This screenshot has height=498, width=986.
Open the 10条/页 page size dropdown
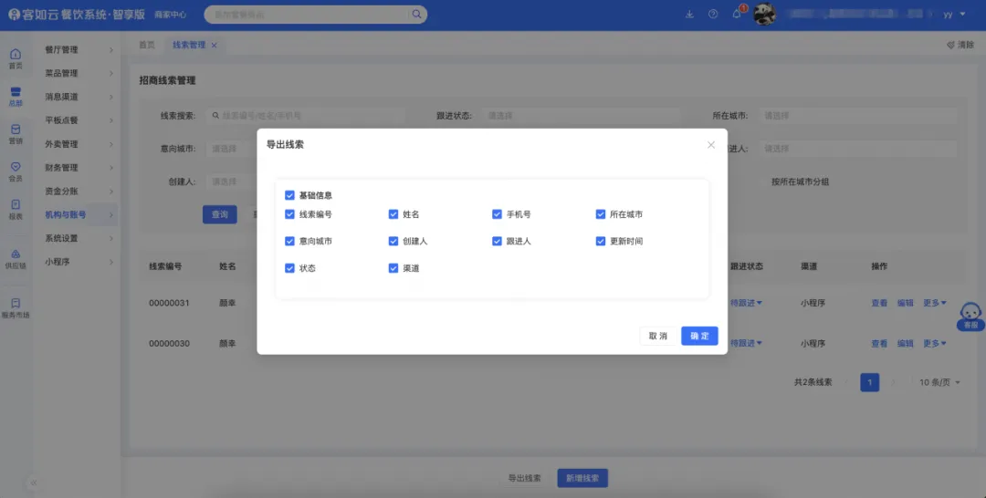939,382
